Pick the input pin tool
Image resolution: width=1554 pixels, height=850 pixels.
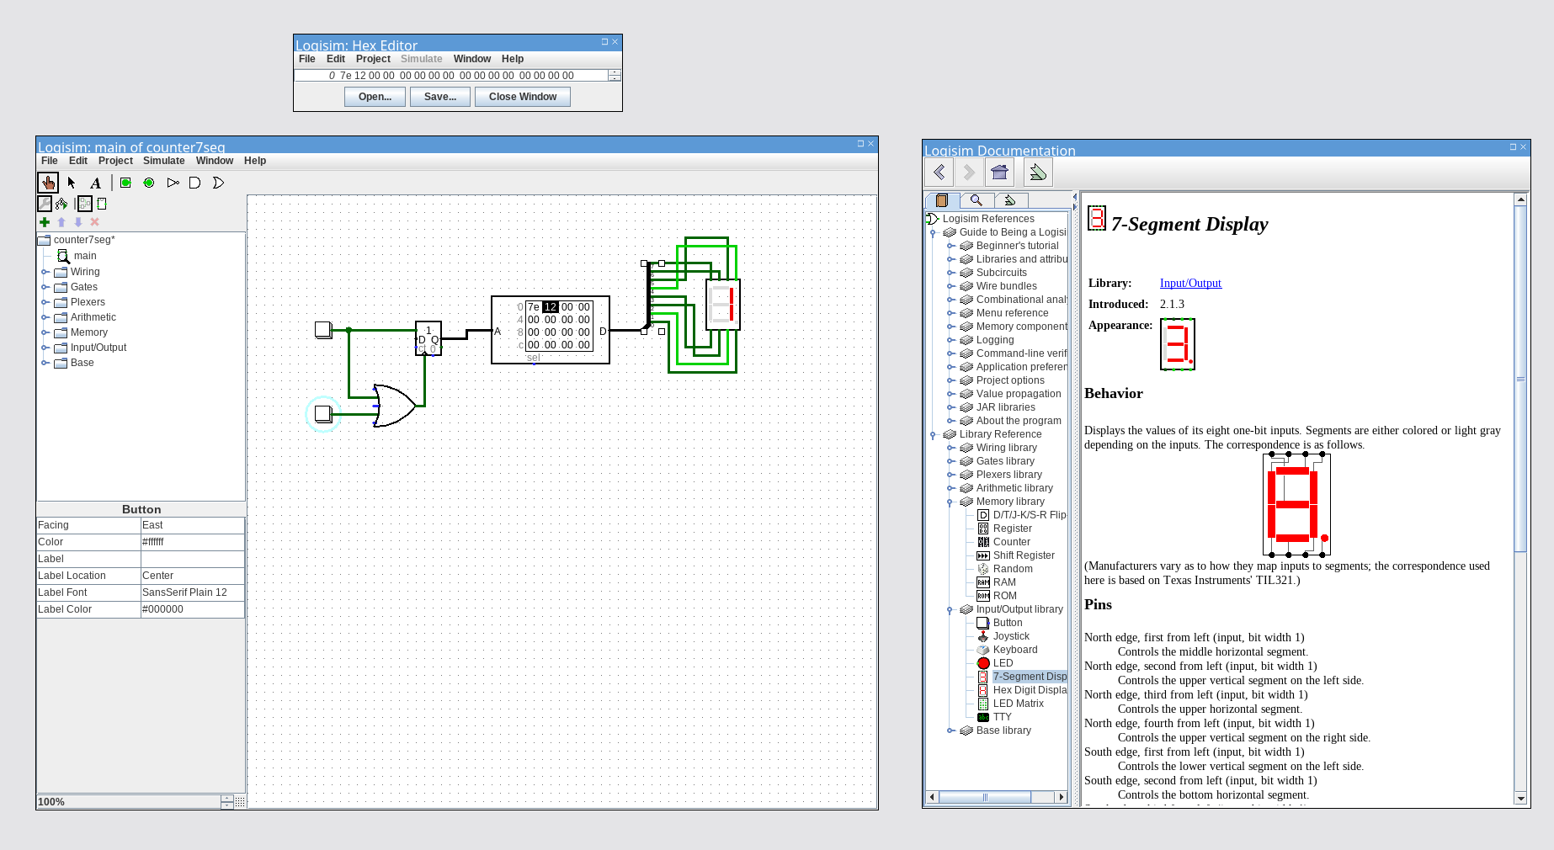point(125,183)
